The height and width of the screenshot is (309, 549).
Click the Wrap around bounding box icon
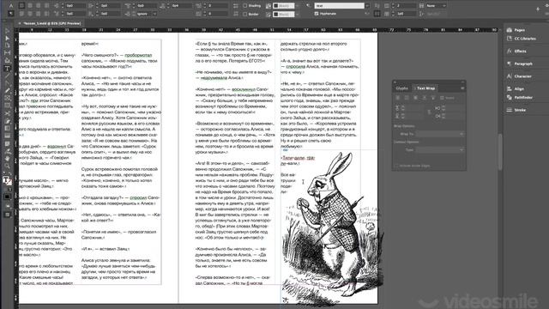[x=407, y=98]
